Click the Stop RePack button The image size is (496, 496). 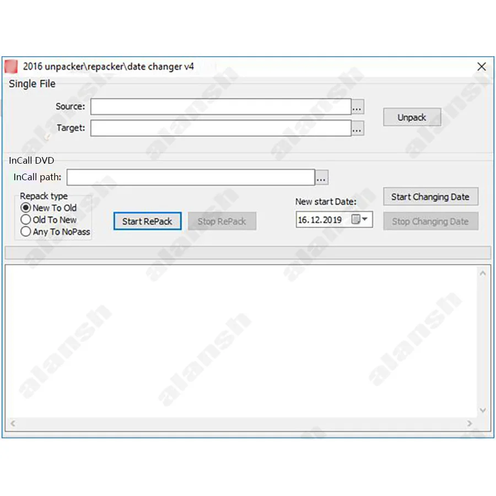pyautogui.click(x=222, y=221)
